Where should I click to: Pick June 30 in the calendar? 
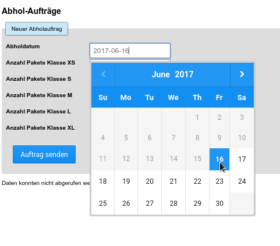[219, 204]
